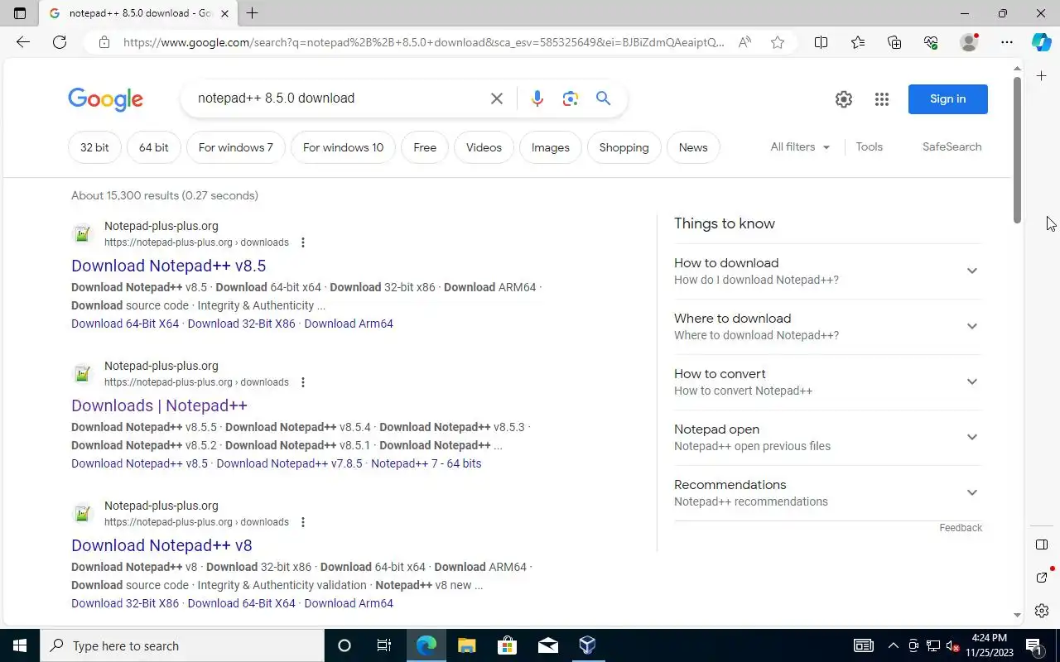
Task: Open the Google apps grid
Action: tap(881, 99)
